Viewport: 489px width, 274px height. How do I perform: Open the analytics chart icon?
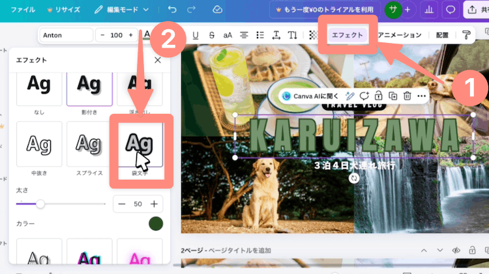(429, 10)
